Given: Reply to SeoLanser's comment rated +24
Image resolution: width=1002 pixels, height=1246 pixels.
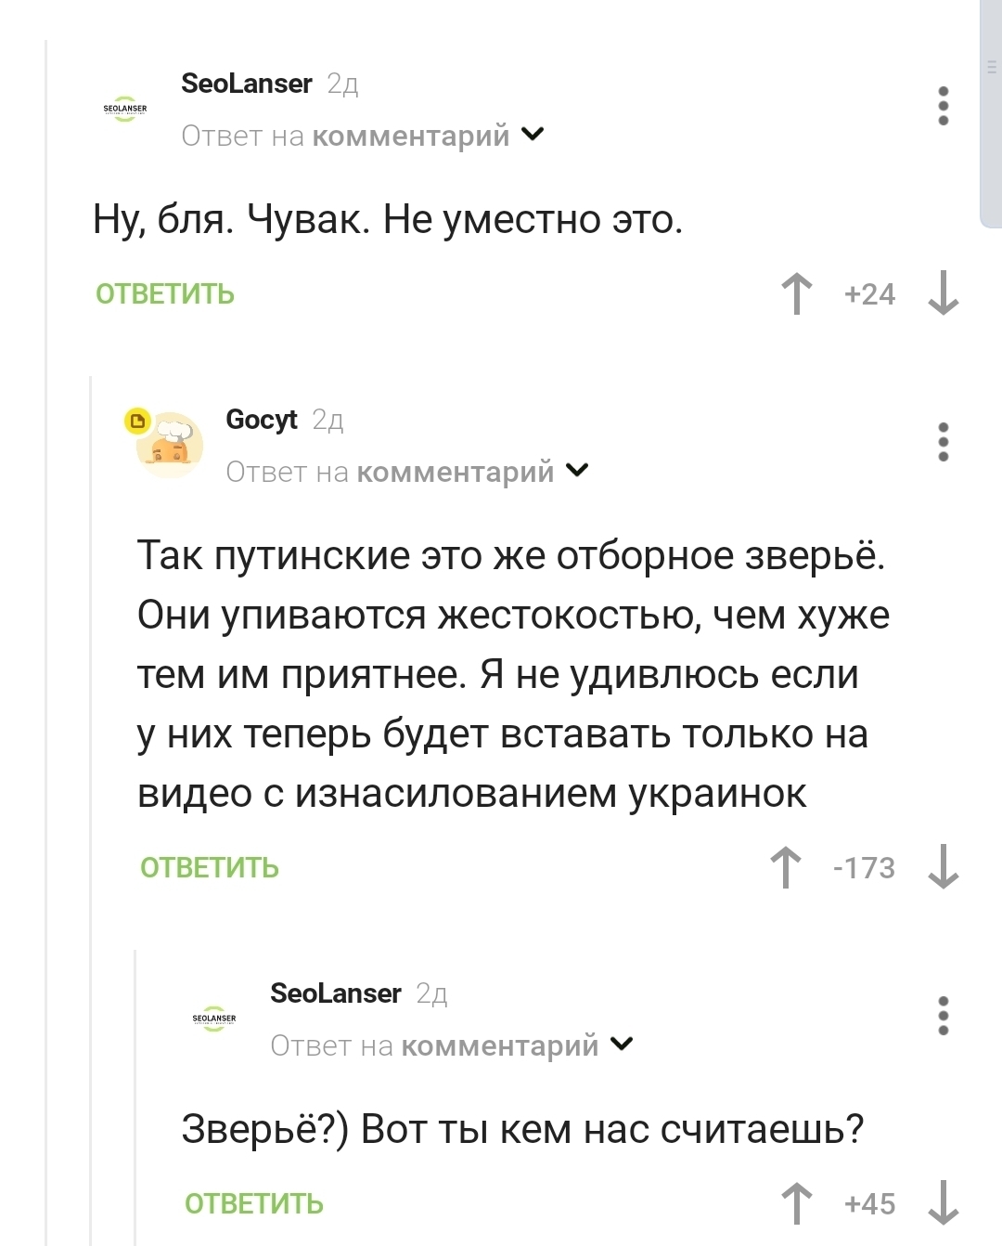Looking at the screenshot, I should click(165, 294).
